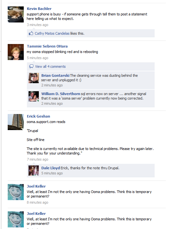Click Erick Geshan's name link
The height and width of the screenshot is (229, 171).
(38, 116)
